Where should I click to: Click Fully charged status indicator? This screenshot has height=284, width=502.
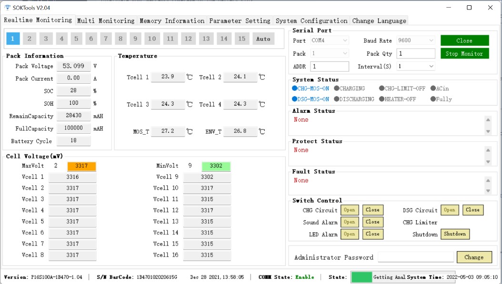click(x=441, y=99)
